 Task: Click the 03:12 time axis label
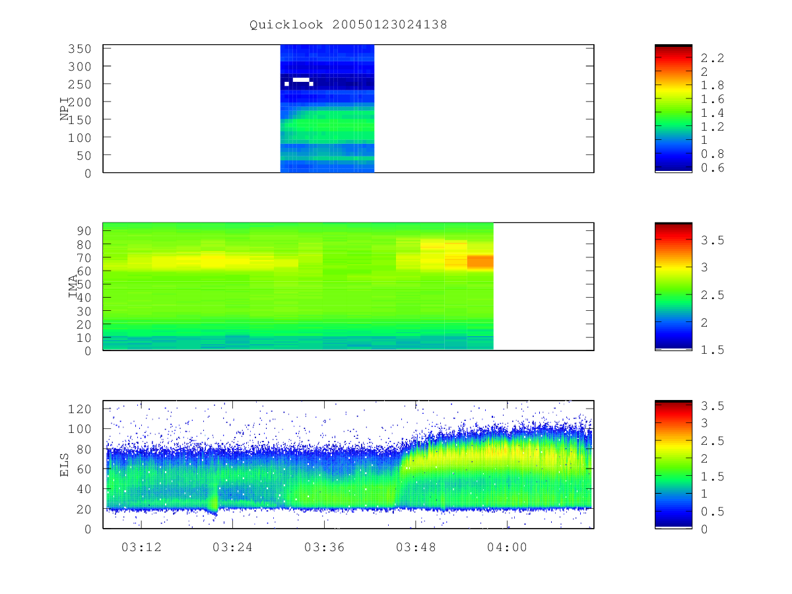tap(141, 547)
